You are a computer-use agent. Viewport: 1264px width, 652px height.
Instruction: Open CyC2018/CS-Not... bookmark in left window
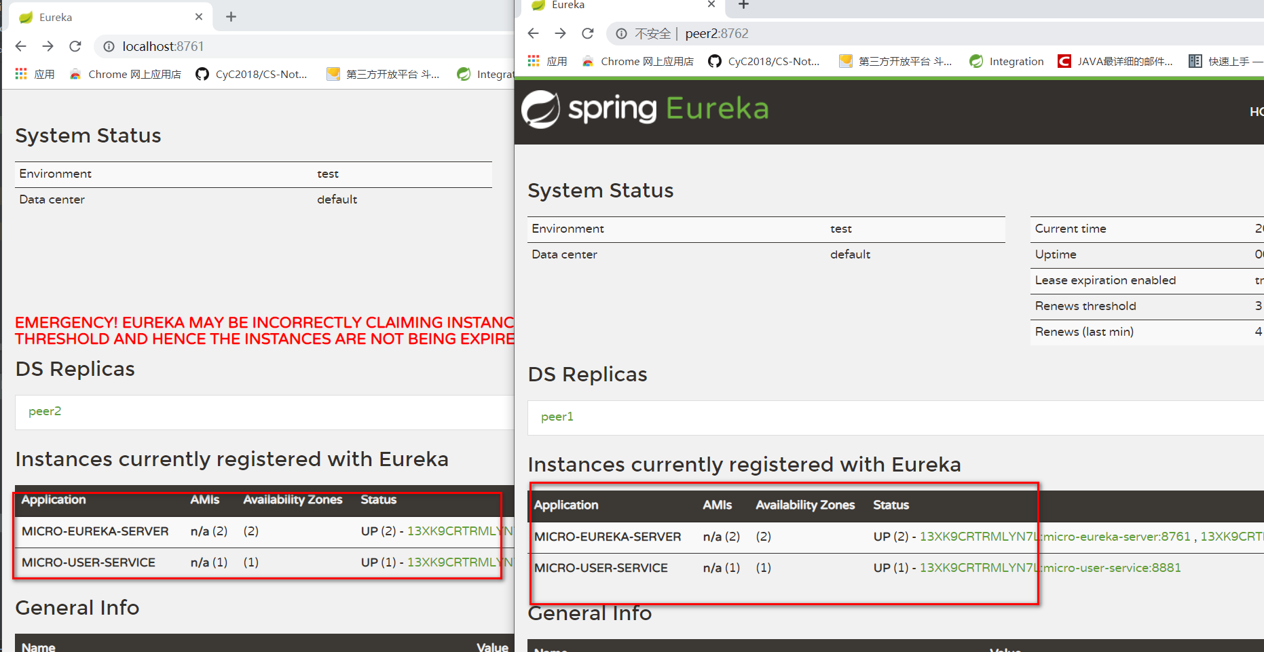[252, 74]
